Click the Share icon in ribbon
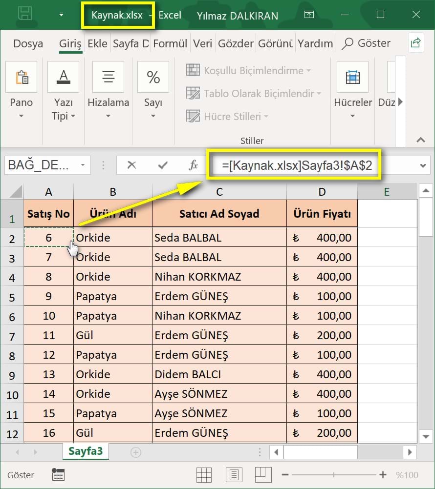Viewport: 435px width, 489px height. tap(415, 43)
